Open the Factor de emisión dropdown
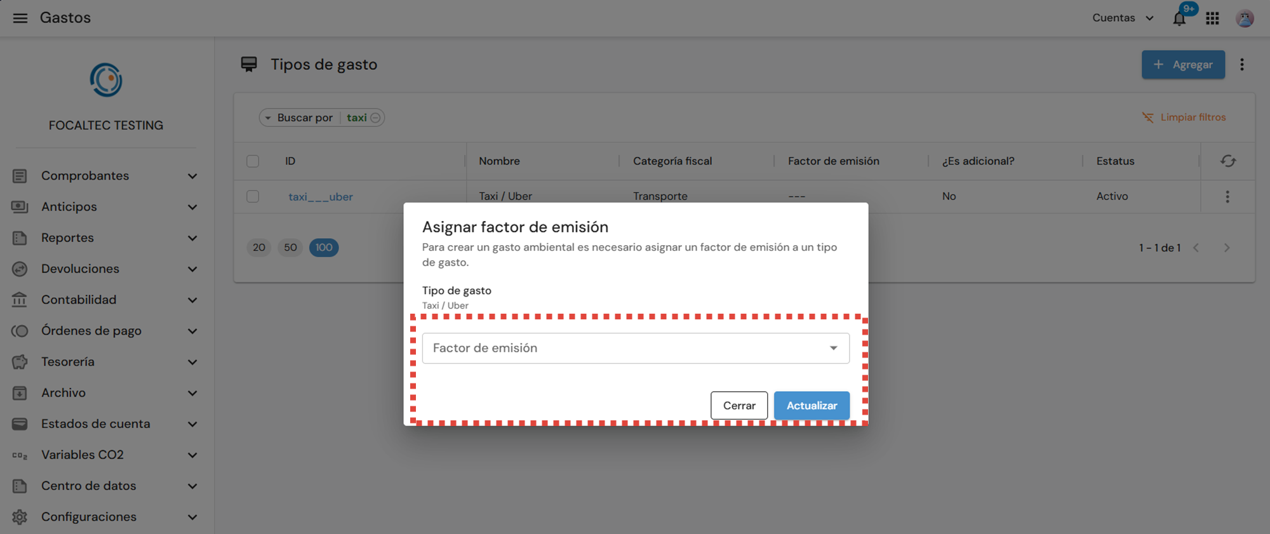This screenshot has height=534, width=1270. click(636, 349)
